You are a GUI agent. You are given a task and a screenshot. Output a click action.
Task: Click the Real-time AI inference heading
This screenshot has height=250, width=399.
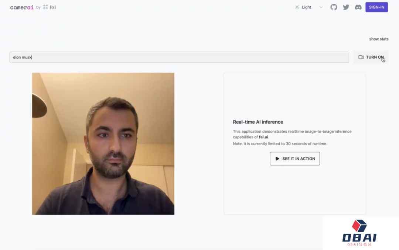click(x=258, y=122)
